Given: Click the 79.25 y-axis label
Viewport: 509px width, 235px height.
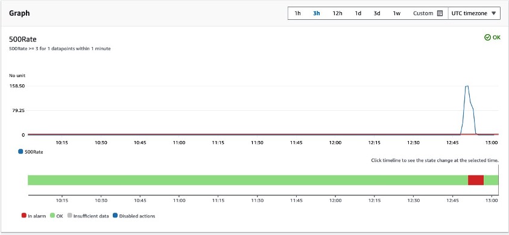Looking at the screenshot, I should (18, 110).
